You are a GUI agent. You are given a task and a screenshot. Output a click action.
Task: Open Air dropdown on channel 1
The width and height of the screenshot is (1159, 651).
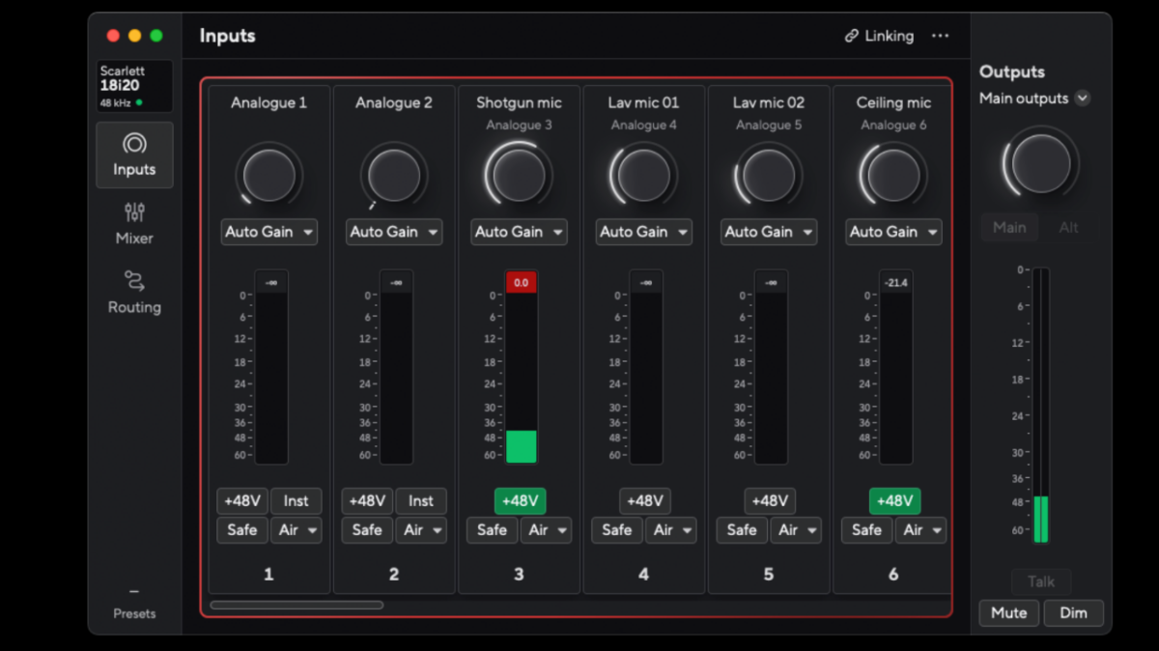click(x=297, y=529)
